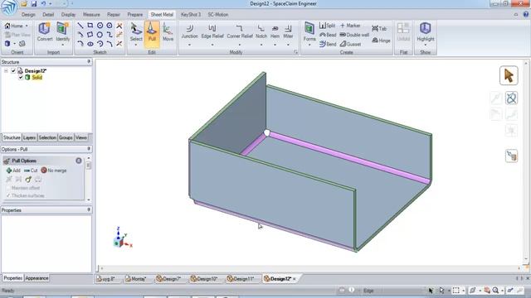Image resolution: width=531 pixels, height=298 pixels.
Task: Select the Notch tool
Action: click(261, 31)
